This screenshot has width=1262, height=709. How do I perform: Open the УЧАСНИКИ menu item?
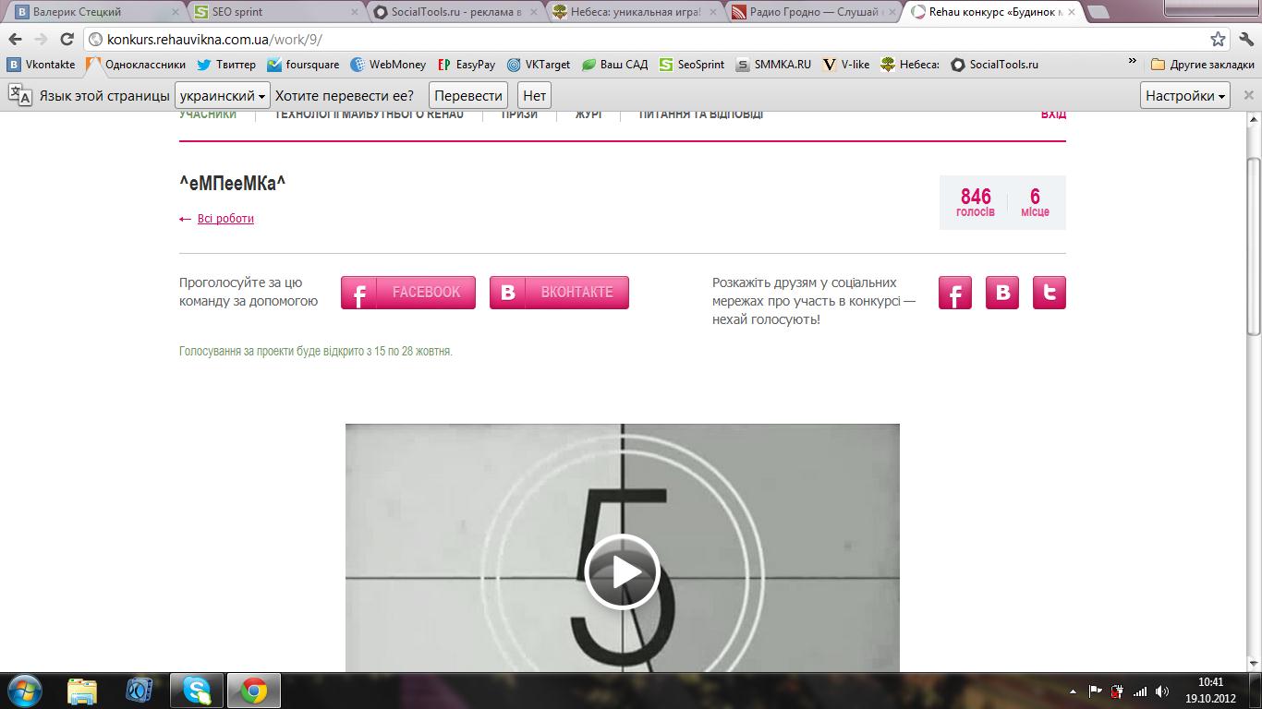208,114
